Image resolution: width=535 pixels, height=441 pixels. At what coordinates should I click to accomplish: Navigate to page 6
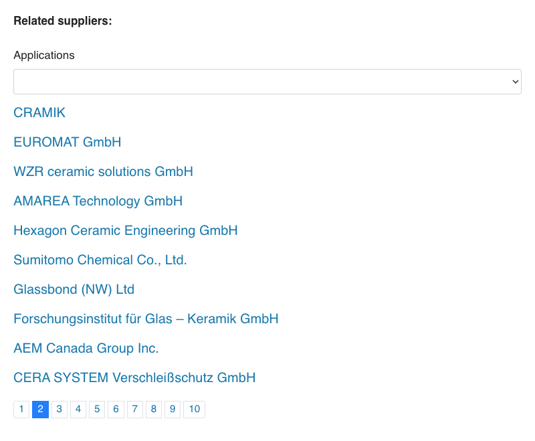click(x=116, y=410)
